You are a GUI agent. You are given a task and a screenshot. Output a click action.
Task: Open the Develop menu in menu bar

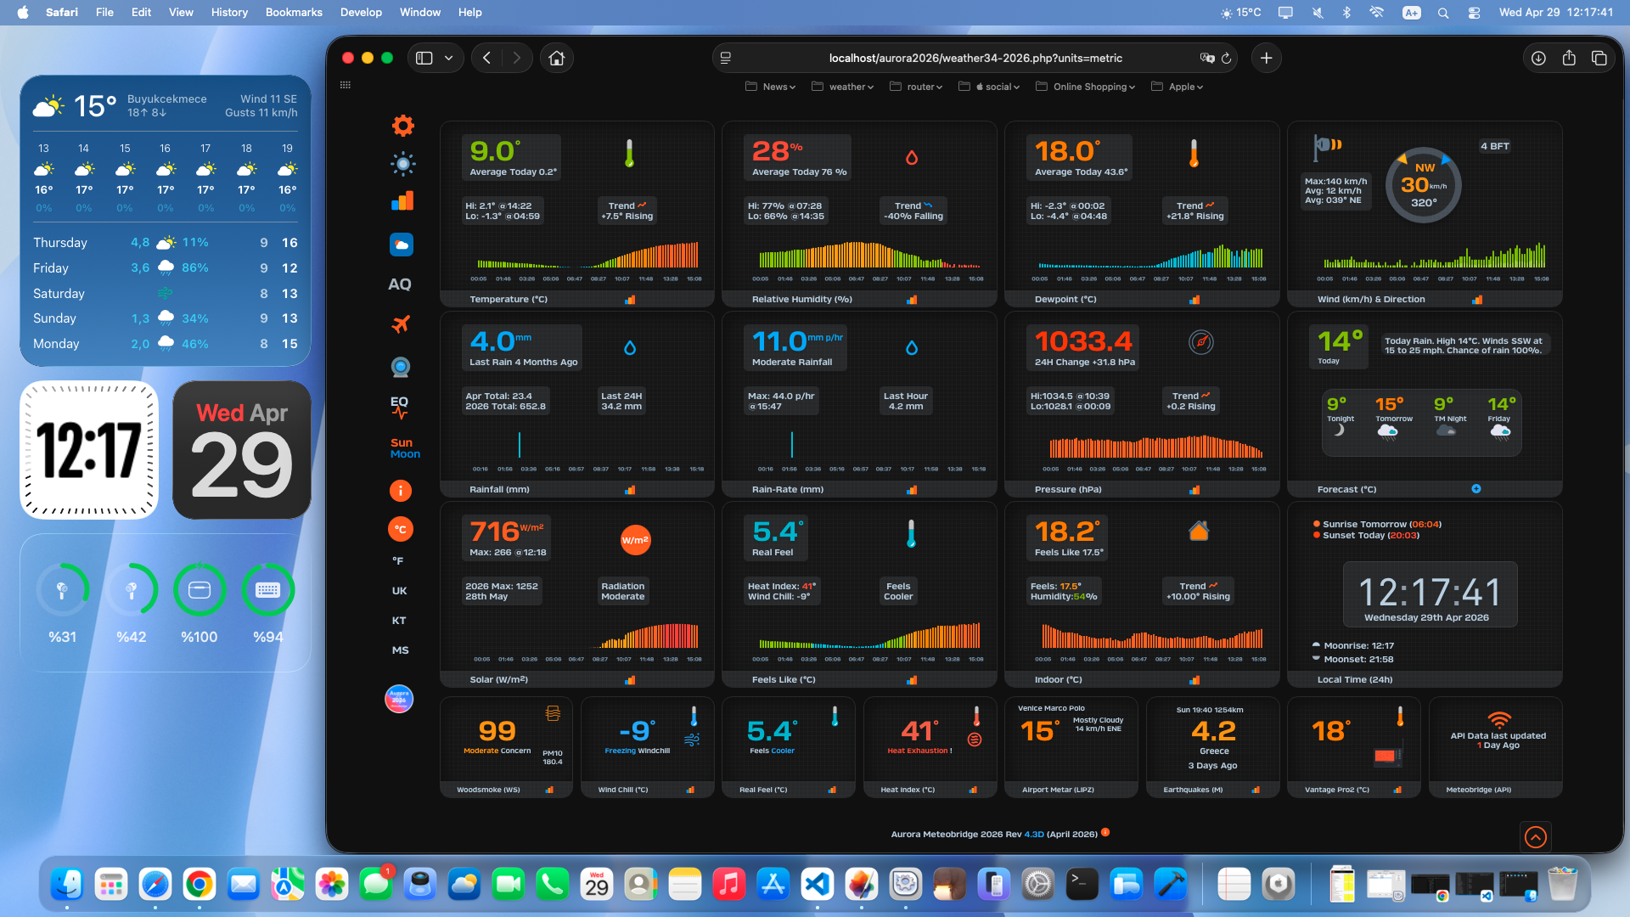tap(361, 12)
